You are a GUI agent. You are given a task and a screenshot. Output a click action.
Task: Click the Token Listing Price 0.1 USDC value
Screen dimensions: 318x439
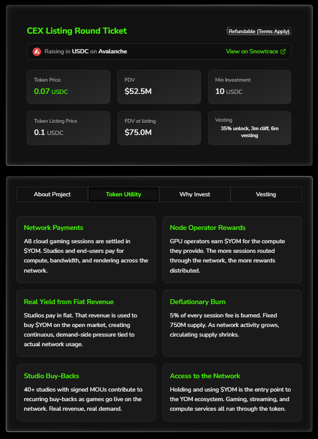(x=49, y=132)
